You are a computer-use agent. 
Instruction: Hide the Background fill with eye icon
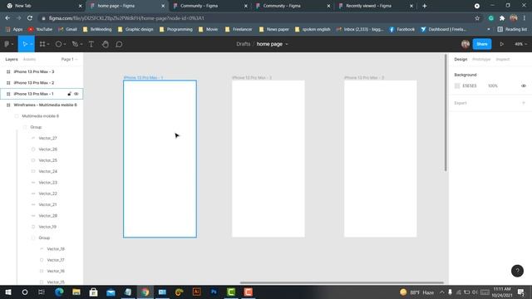click(524, 86)
